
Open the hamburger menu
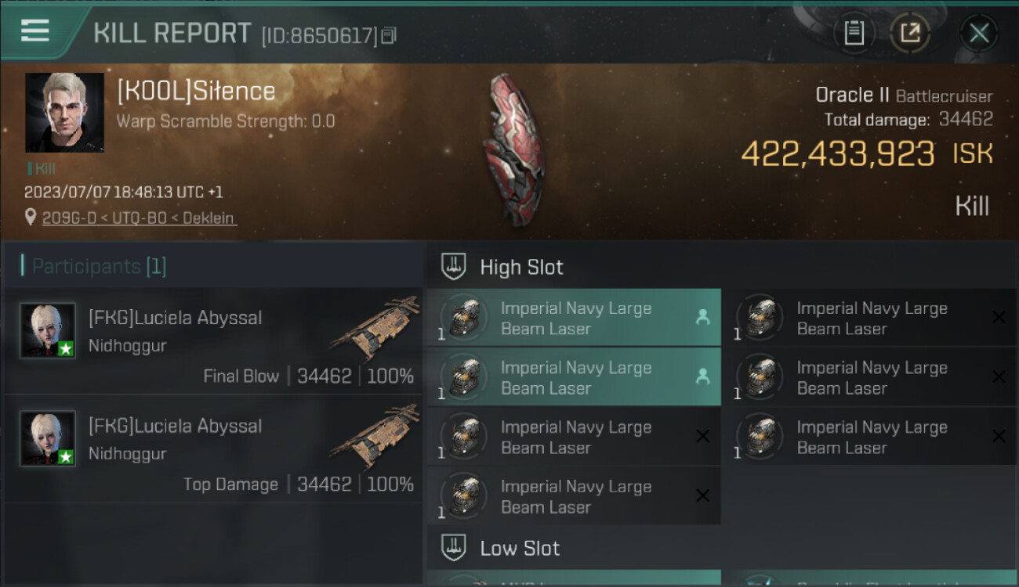[x=35, y=31]
